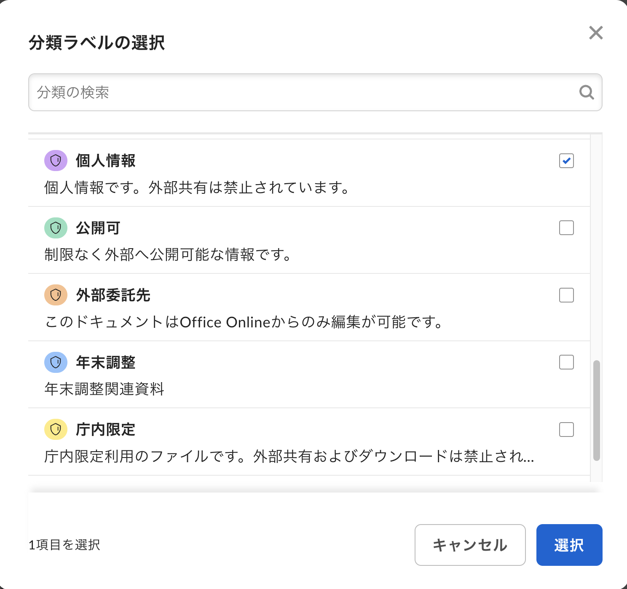Click the 公開可 label title

coord(98,228)
